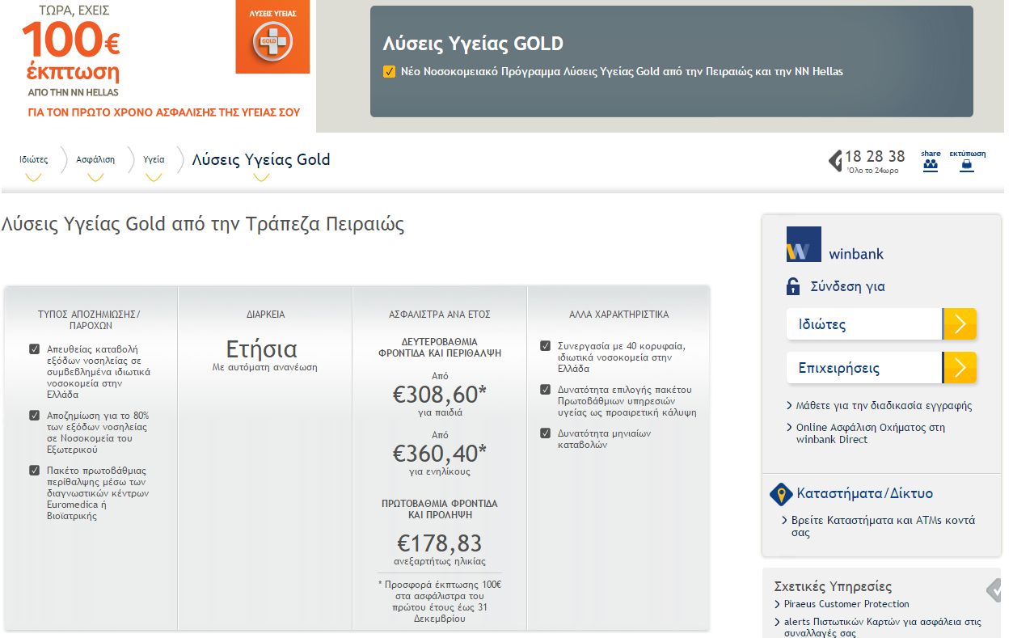
Task: Expand the Υγεία breadcrumb dropdown
Action: pos(154,177)
